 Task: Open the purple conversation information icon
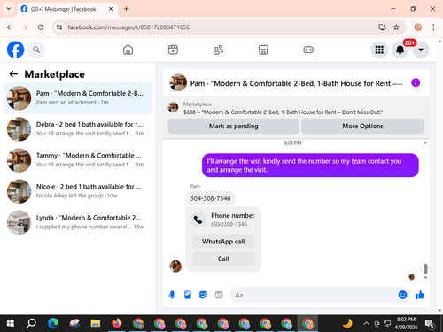416,82
